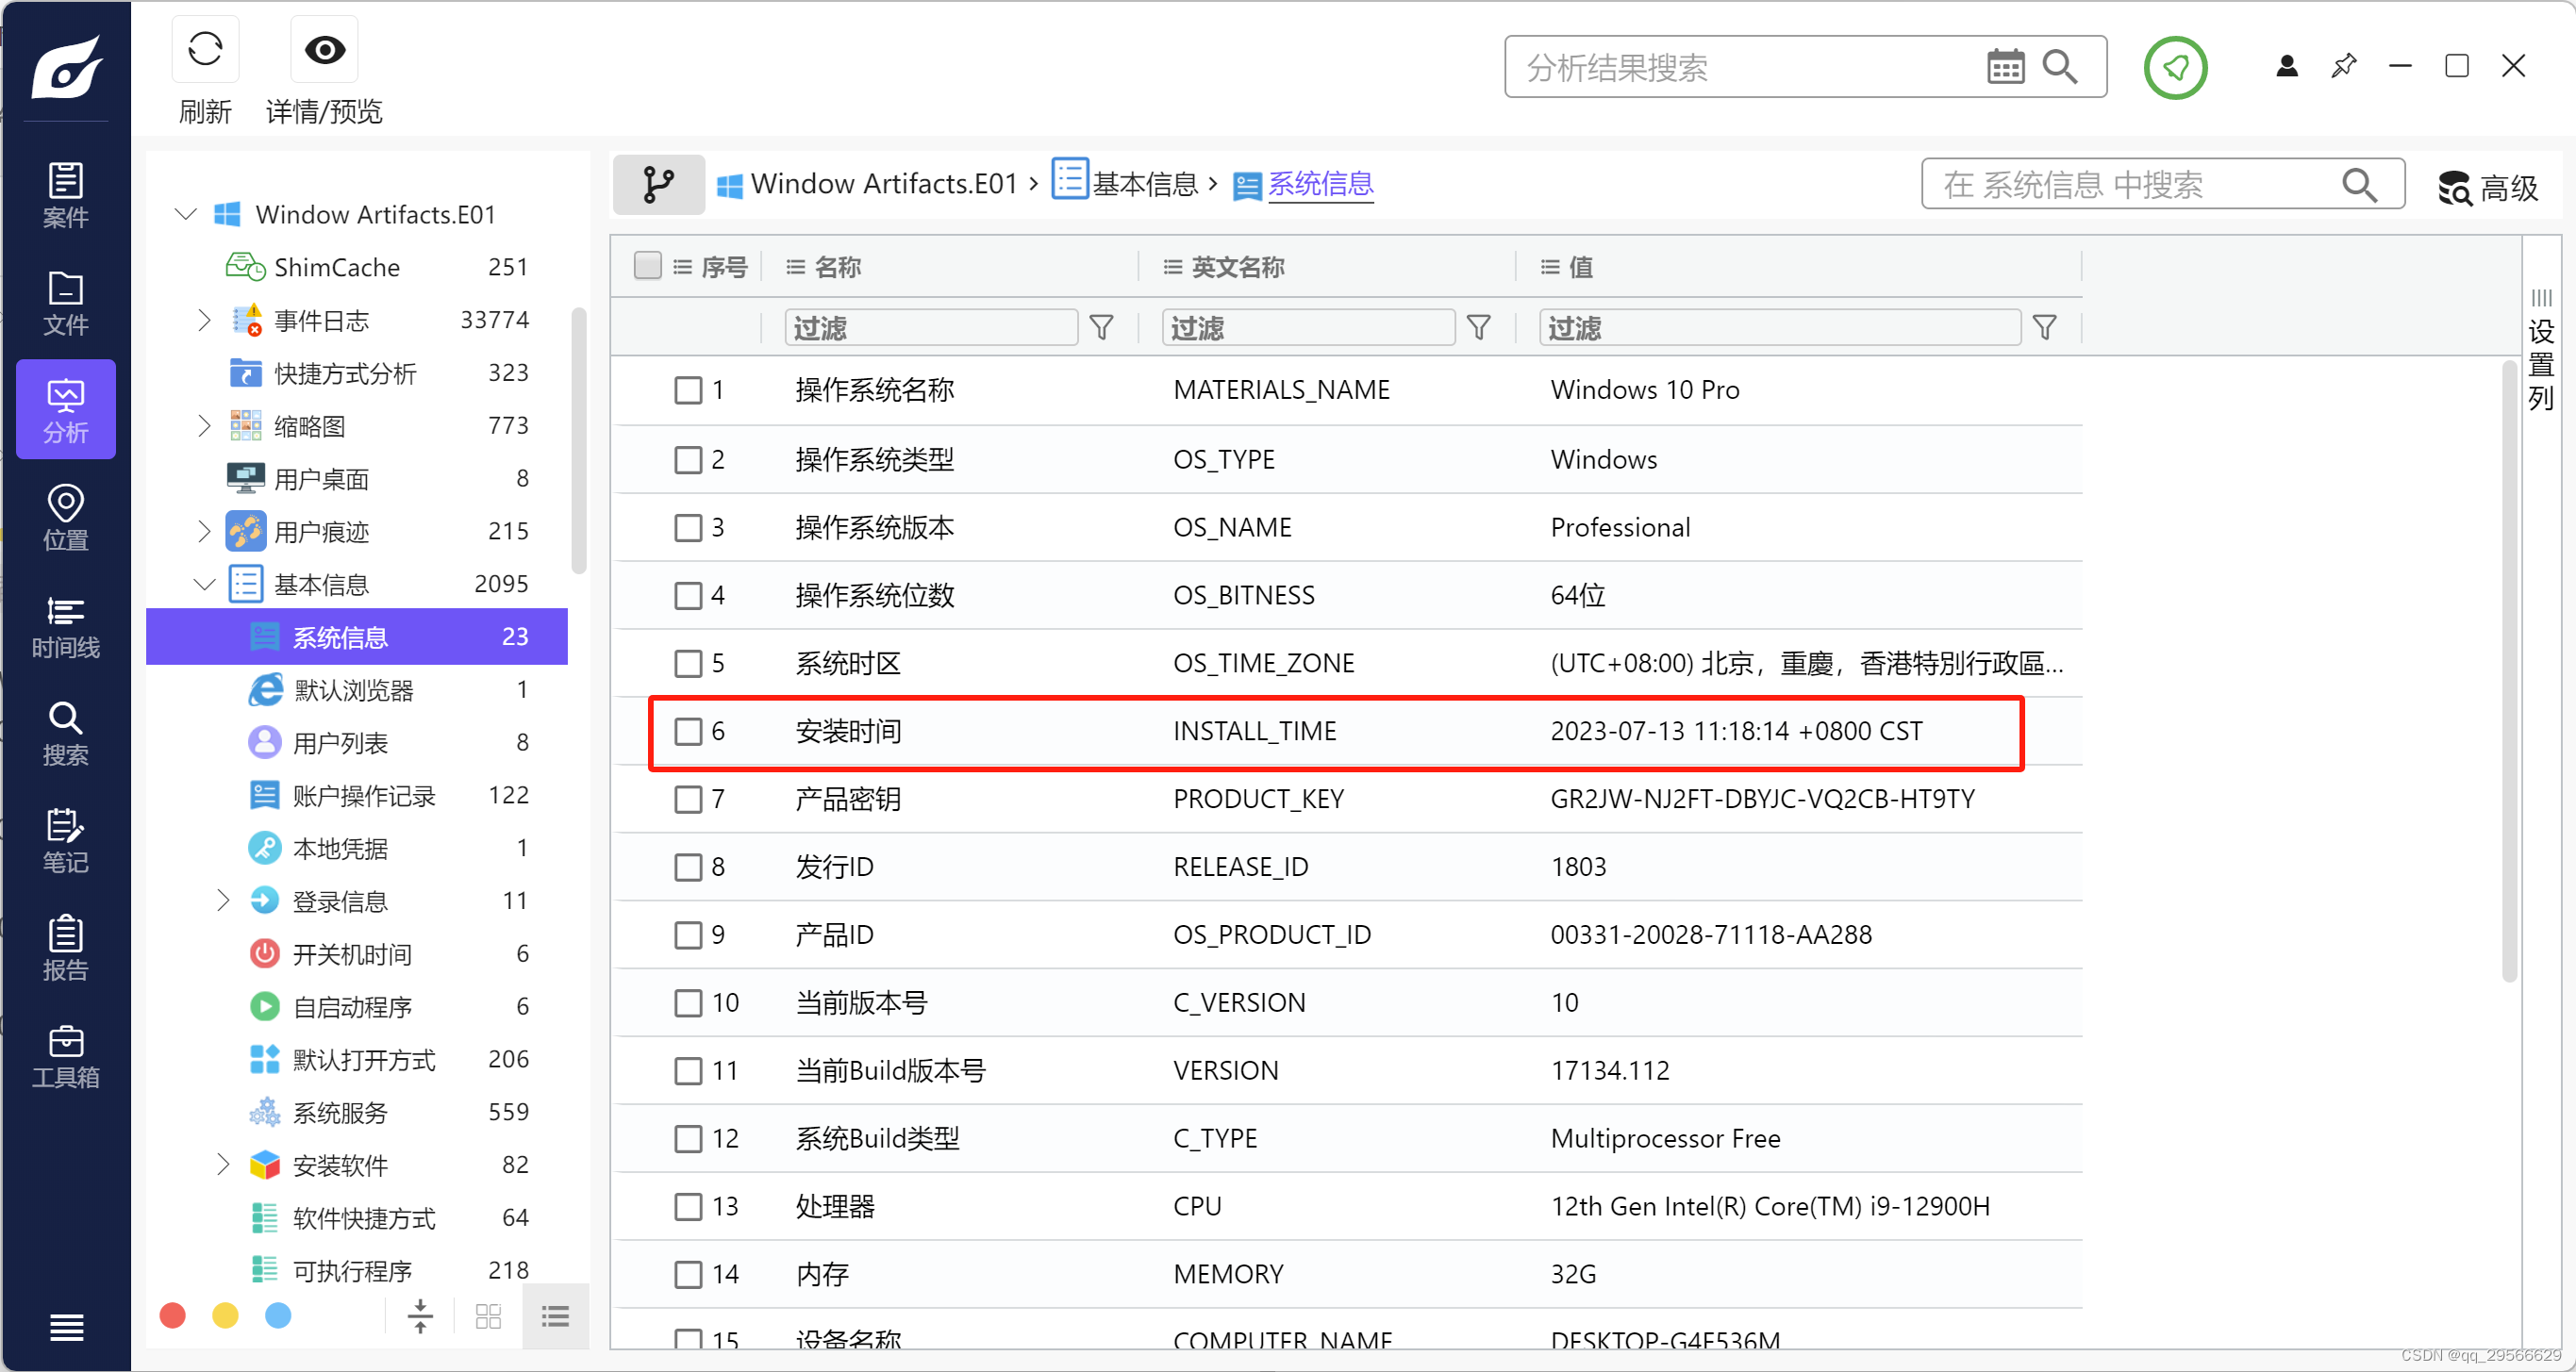Click the yellow color tag dot
Screen dimensions: 2576x1372
(225, 1315)
